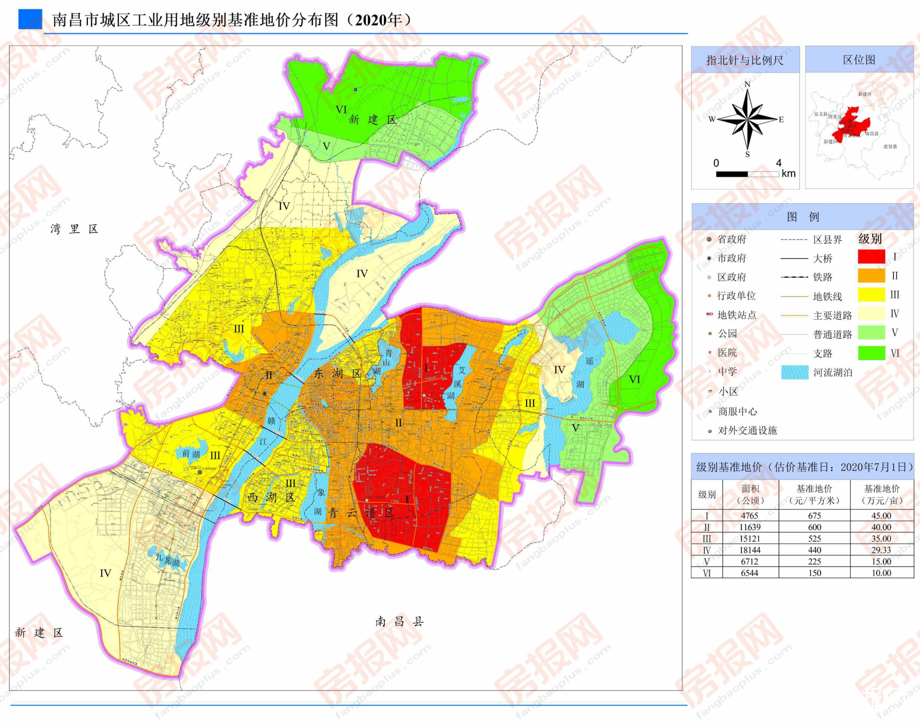This screenshot has height=723, width=920.
Task: Click the pale cream level IV swatch
Action: coord(871,314)
